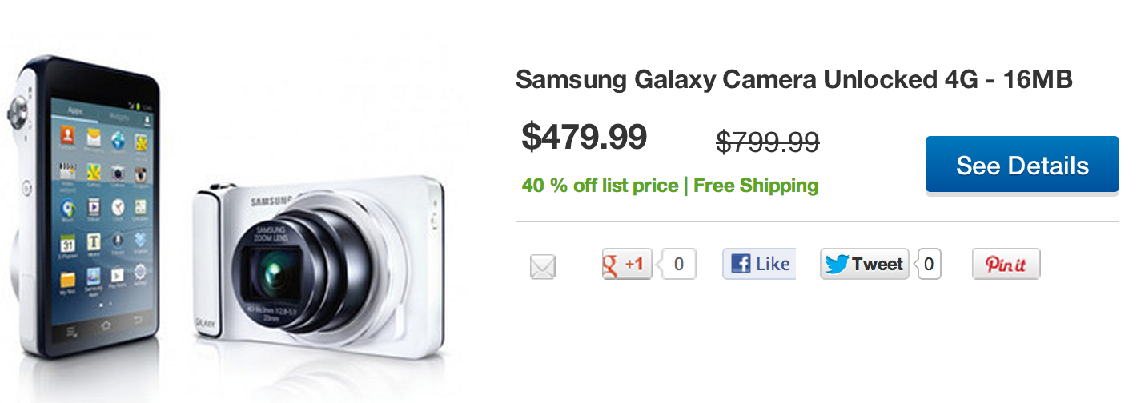Click the Tweet count bubble
This screenshot has width=1145, height=403.
(929, 264)
